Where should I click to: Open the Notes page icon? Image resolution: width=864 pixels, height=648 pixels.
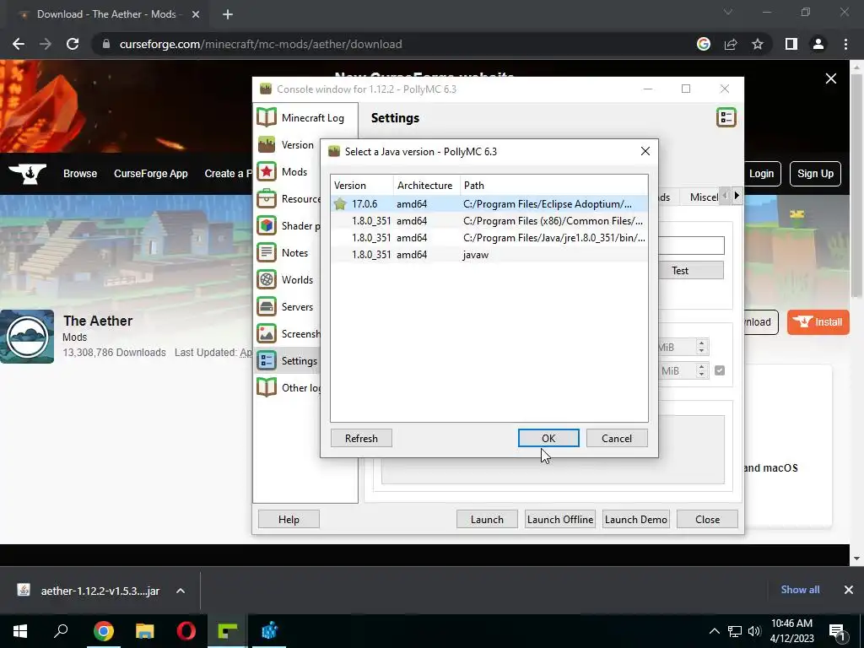267,252
